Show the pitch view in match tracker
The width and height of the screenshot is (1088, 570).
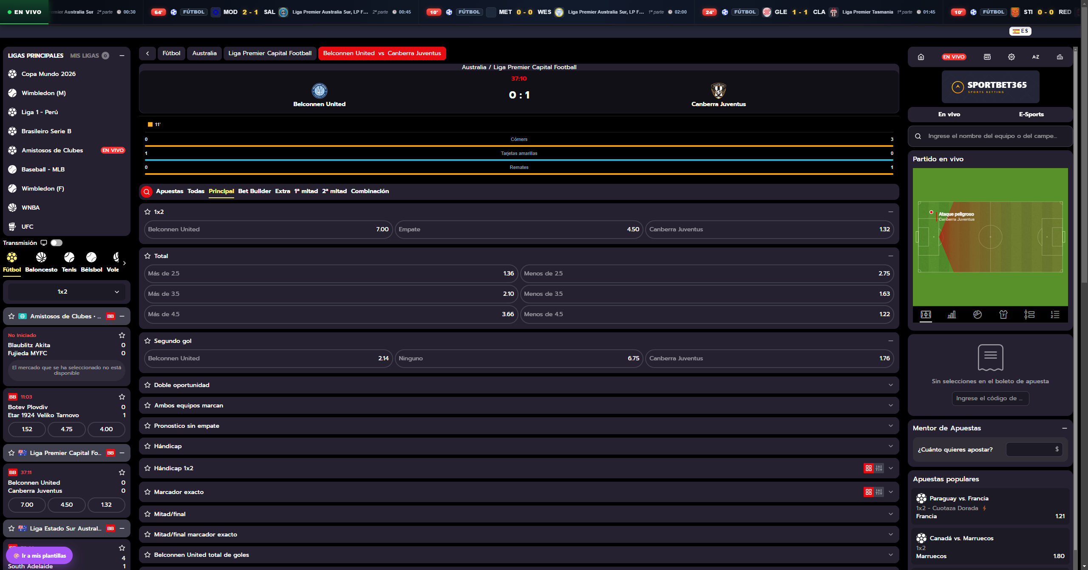[x=926, y=314]
